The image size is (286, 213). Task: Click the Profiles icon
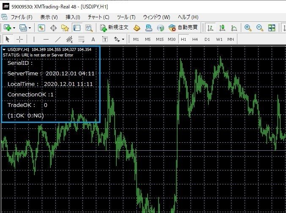coord(23,28)
